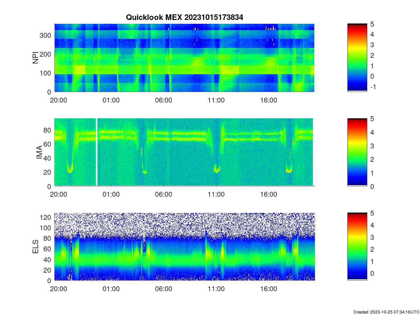Select the "Created: 2023-10-25 07:34:16UTC" footer text
This screenshot has height=315, width=420.
(386, 312)
